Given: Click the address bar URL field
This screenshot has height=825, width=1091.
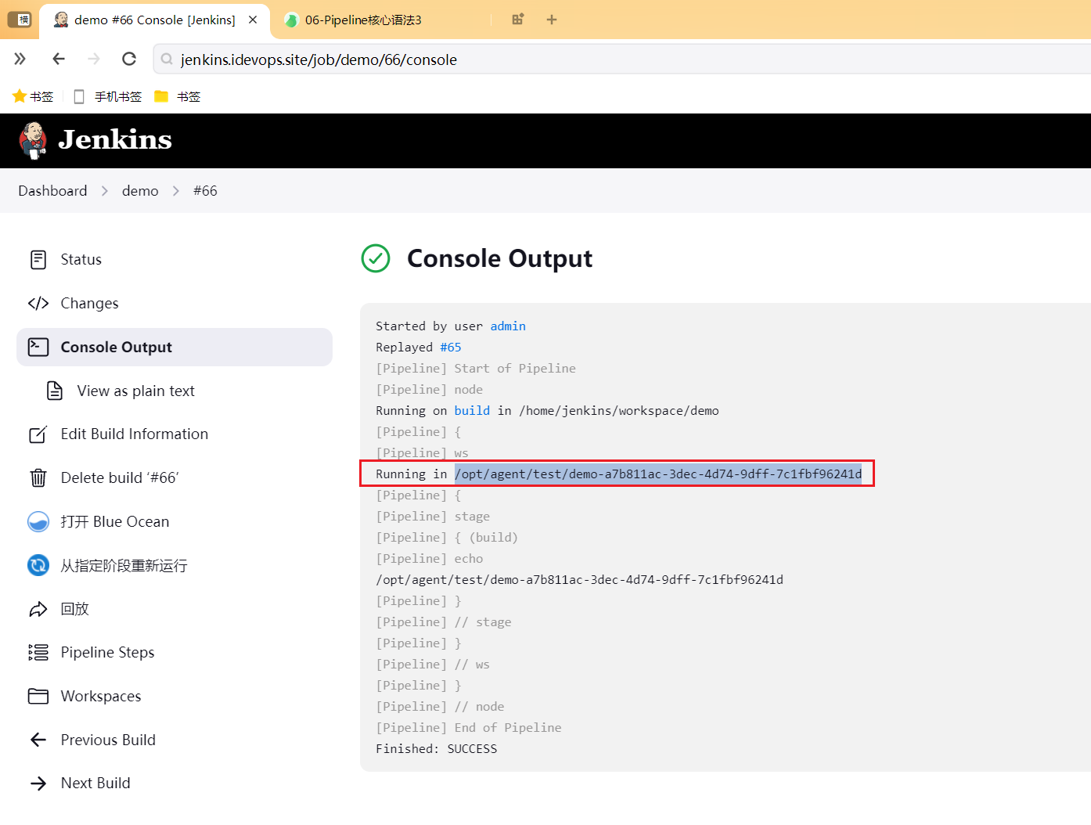Looking at the screenshot, I should pyautogui.click(x=622, y=59).
